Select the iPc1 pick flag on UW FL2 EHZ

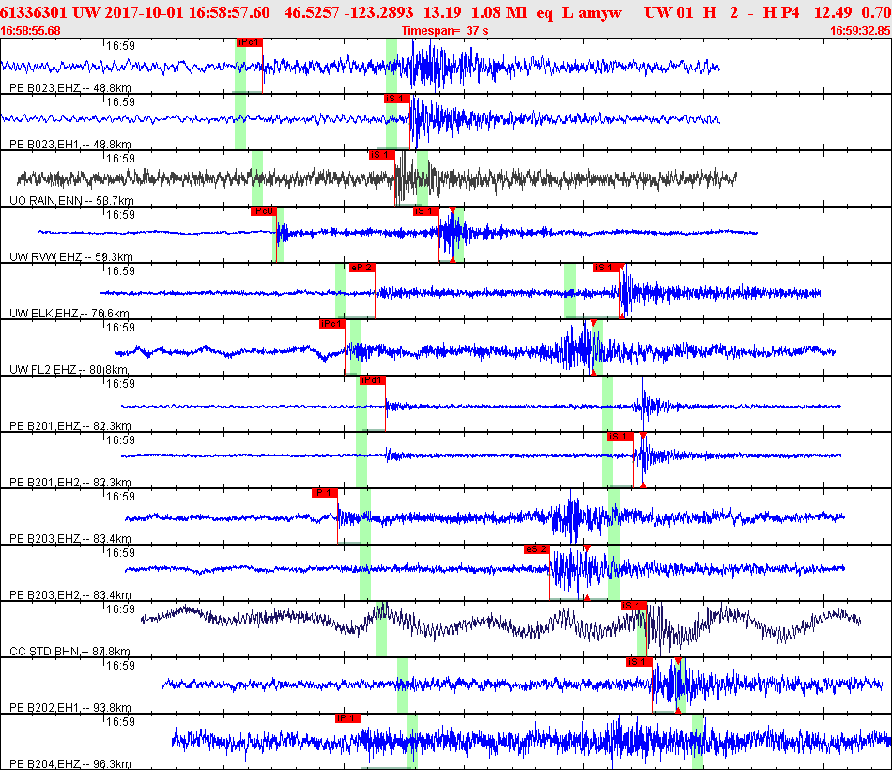point(331,324)
